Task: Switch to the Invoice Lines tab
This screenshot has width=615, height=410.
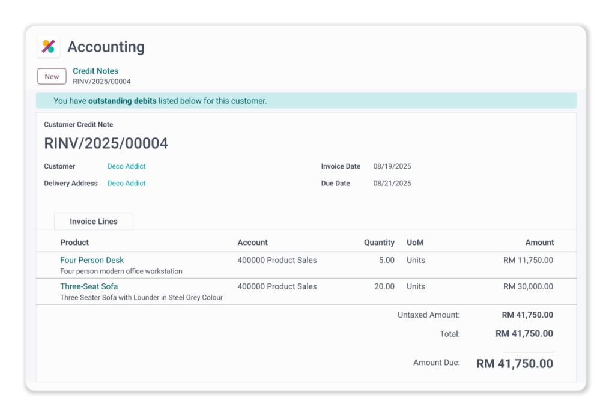Action: point(94,222)
